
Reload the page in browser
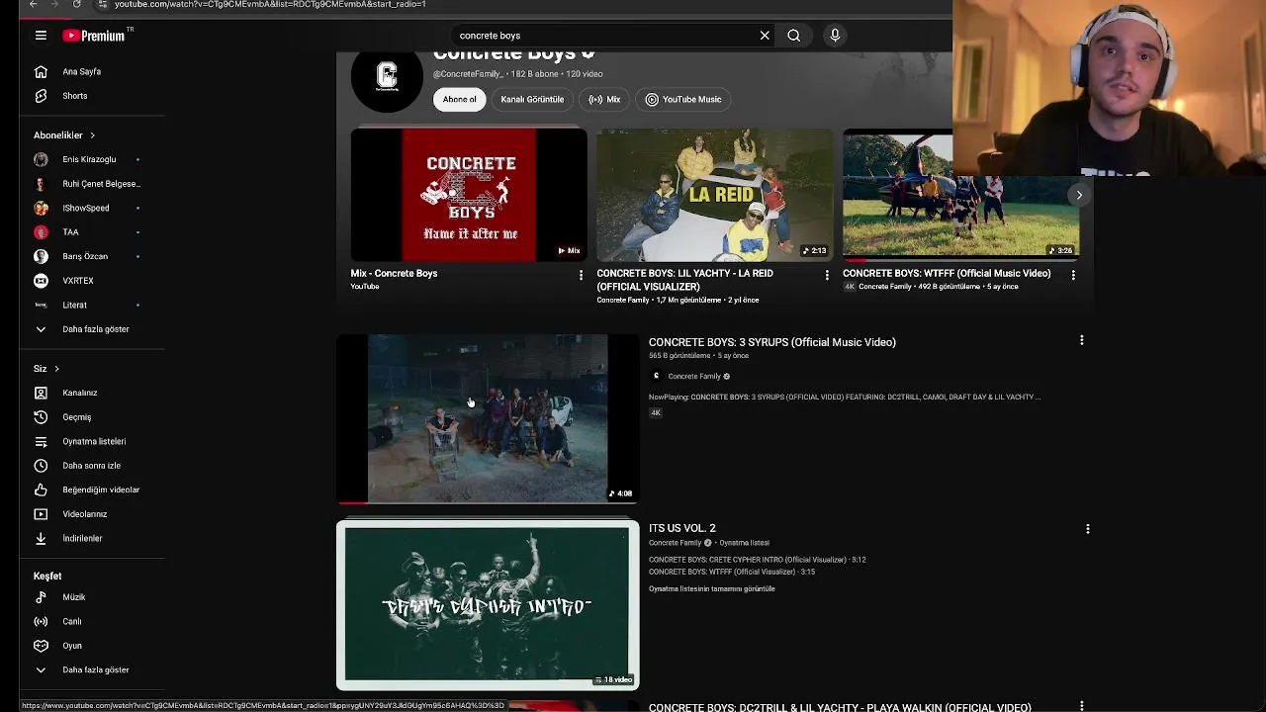(x=77, y=4)
